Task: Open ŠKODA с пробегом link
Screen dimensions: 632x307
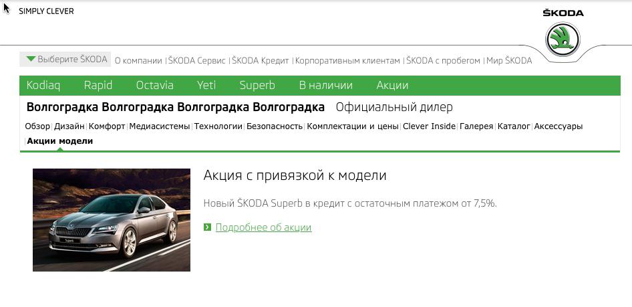Action: click(444, 60)
